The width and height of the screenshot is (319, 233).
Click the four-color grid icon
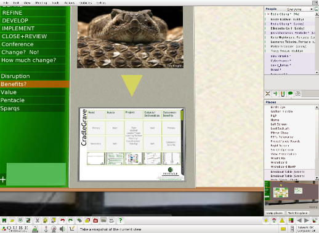[x=291, y=221]
